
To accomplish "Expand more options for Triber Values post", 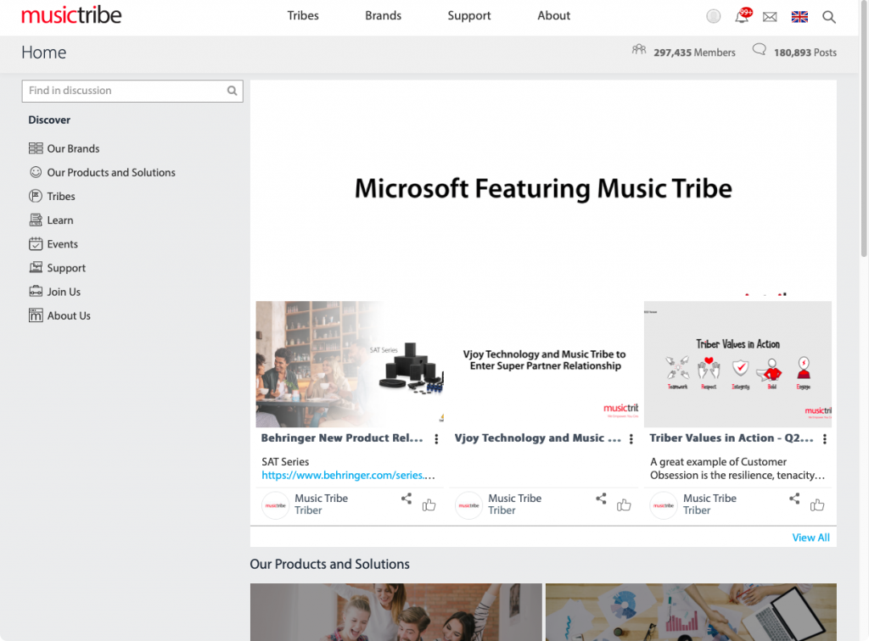I will [x=824, y=439].
